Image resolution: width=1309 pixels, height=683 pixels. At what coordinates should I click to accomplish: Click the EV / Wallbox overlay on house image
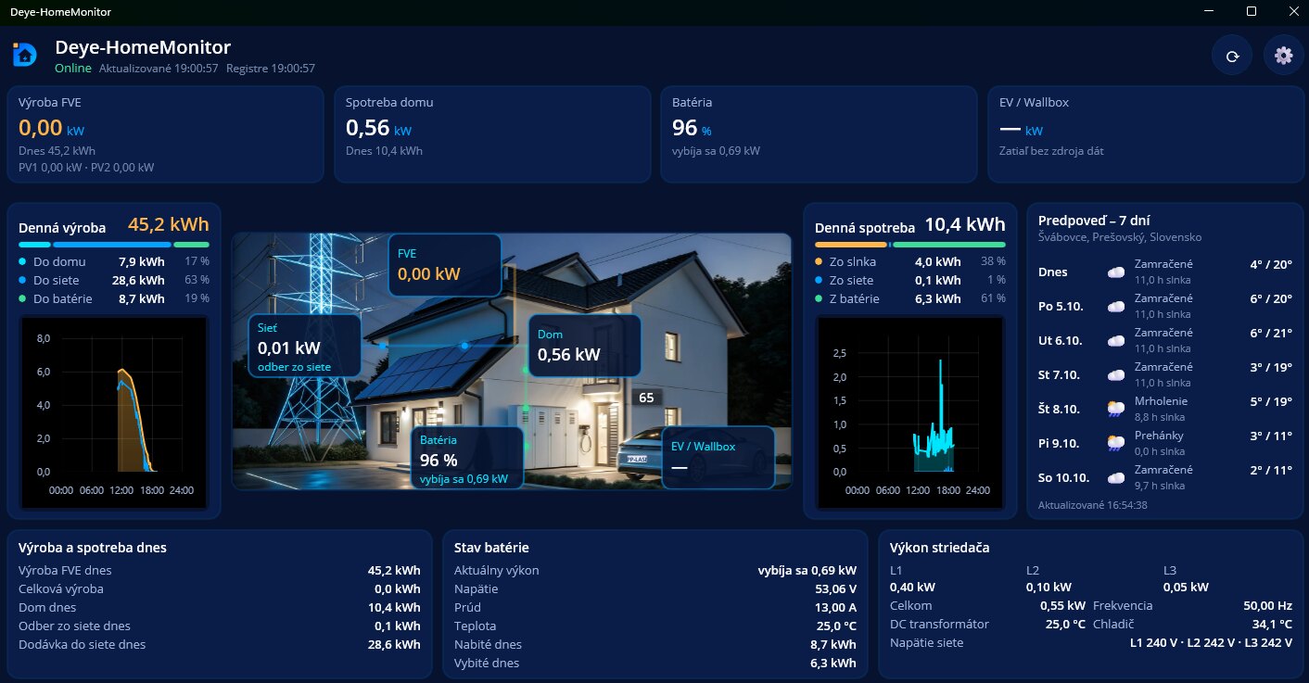point(718,457)
